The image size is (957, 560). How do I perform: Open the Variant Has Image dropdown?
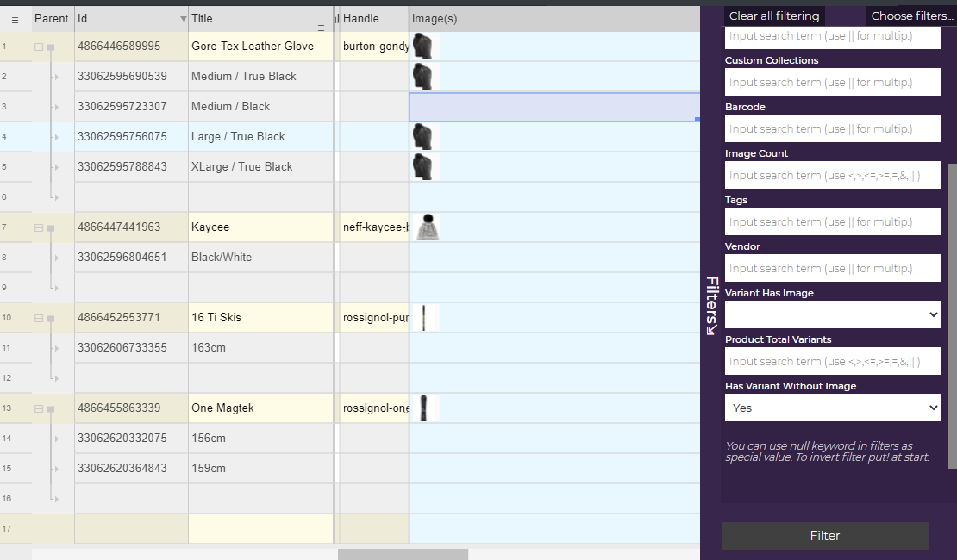833,315
